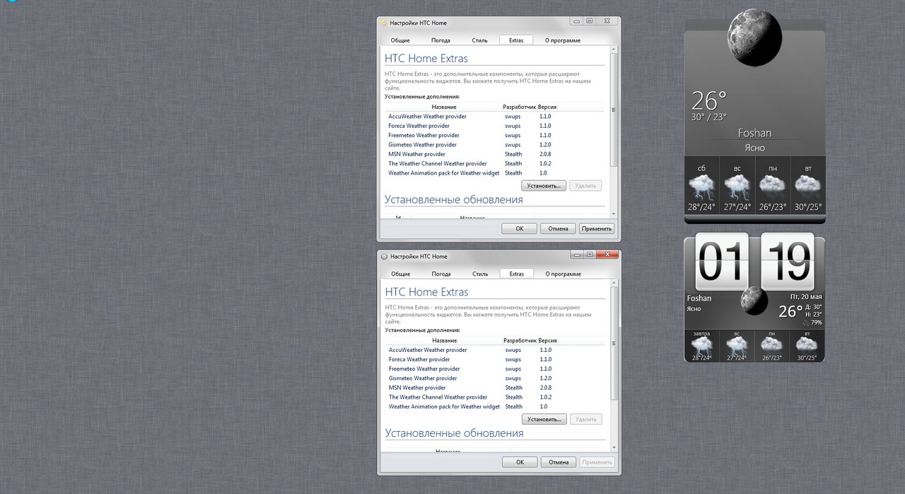The height and width of the screenshot is (494, 905).
Task: Click the large 26° temperature on the weather widget
Action: pos(709,100)
